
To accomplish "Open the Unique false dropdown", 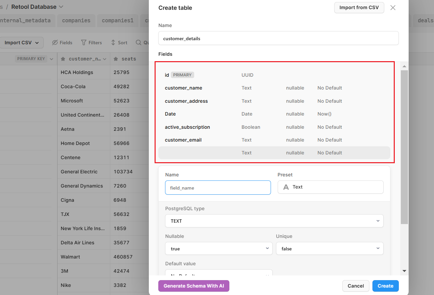I will pos(329,248).
